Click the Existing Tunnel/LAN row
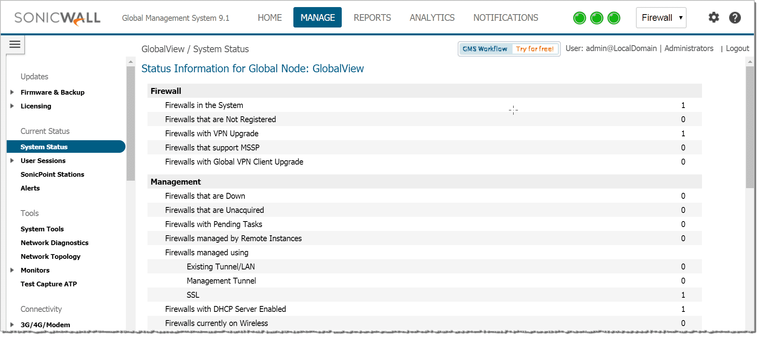759x337 pixels. tap(424, 267)
